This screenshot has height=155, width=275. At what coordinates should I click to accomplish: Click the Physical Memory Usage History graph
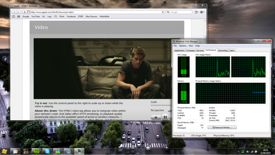point(231,93)
